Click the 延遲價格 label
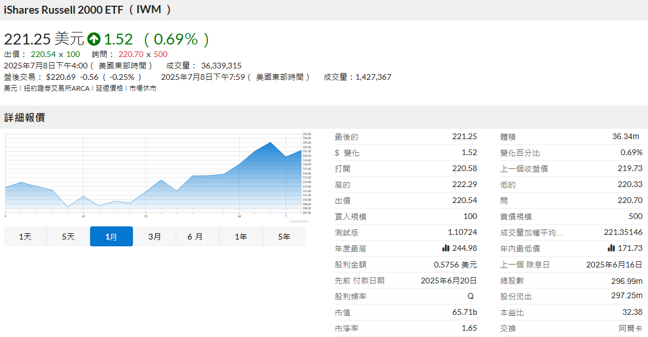 coord(110,88)
